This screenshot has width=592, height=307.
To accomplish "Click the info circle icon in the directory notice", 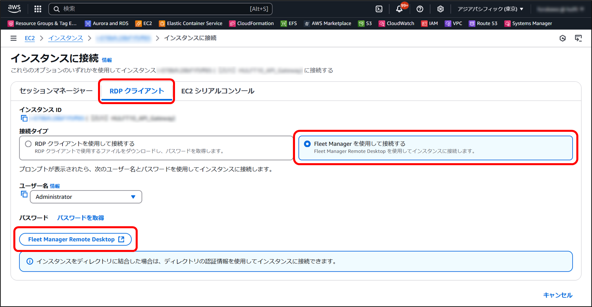I will [x=30, y=261].
